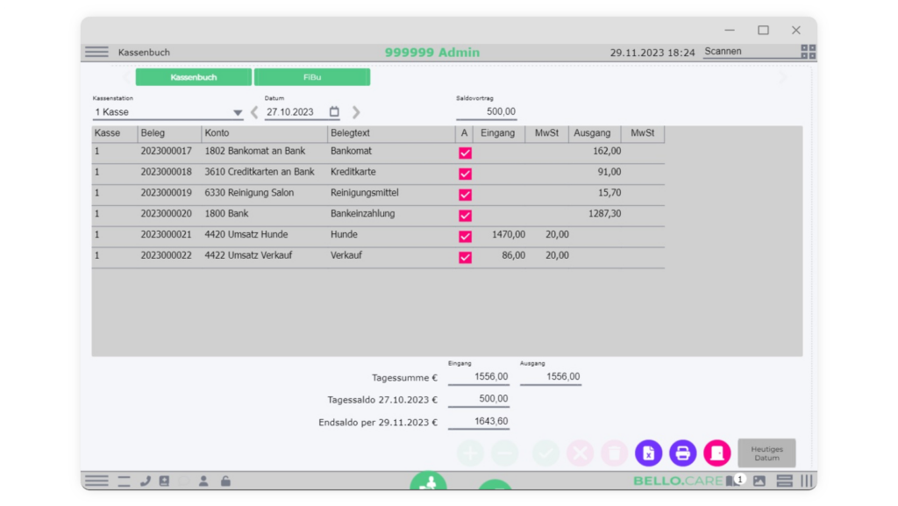
Task: Click the vertical columns layout icon
Action: (807, 481)
